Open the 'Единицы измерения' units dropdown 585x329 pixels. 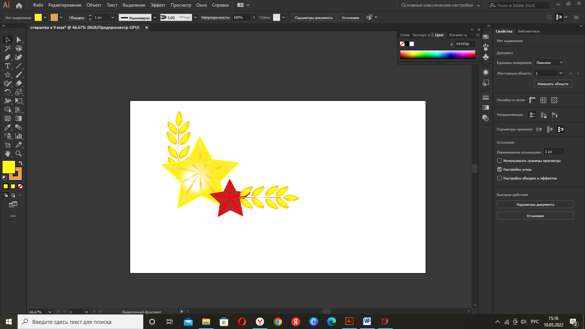click(549, 63)
